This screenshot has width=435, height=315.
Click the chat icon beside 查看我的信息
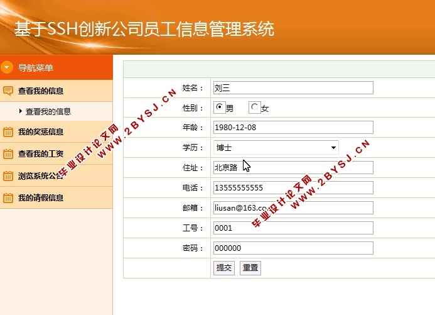tap(8, 91)
